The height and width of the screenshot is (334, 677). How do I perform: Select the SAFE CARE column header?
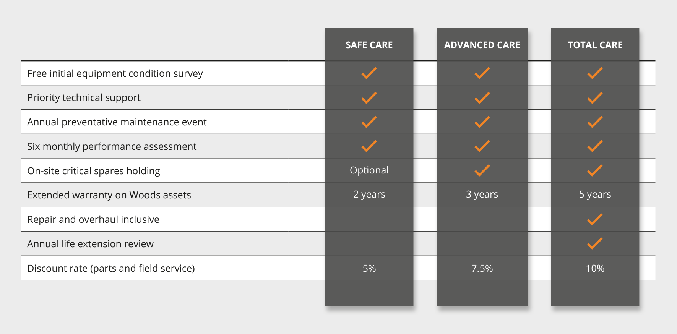point(369,45)
